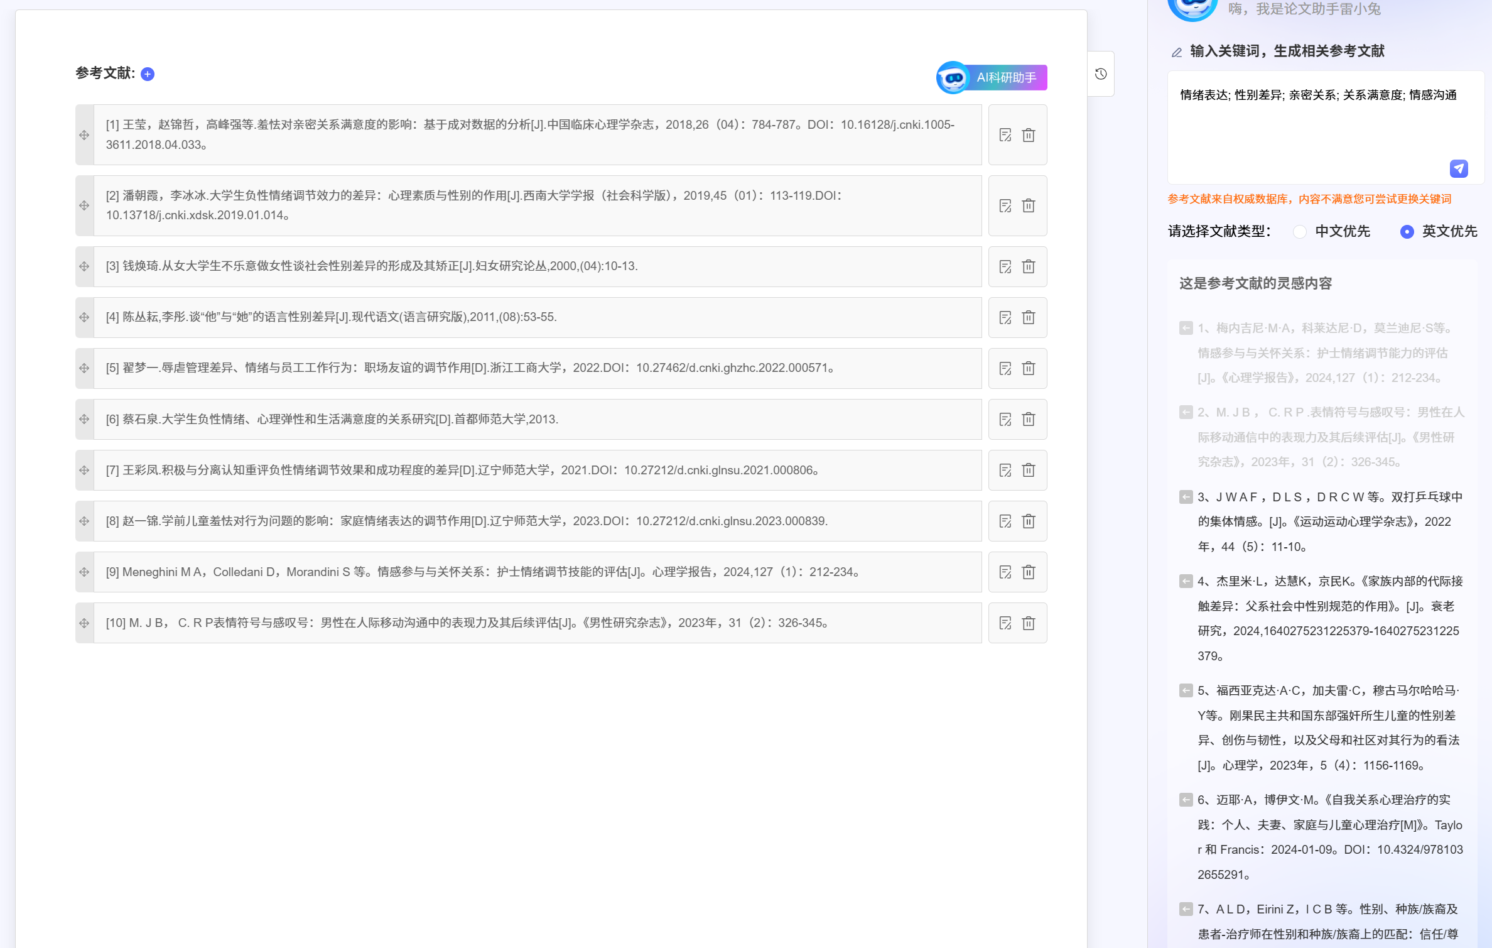The height and width of the screenshot is (948, 1492).
Task: Grab drag handle of reference [3]
Action: point(84,266)
